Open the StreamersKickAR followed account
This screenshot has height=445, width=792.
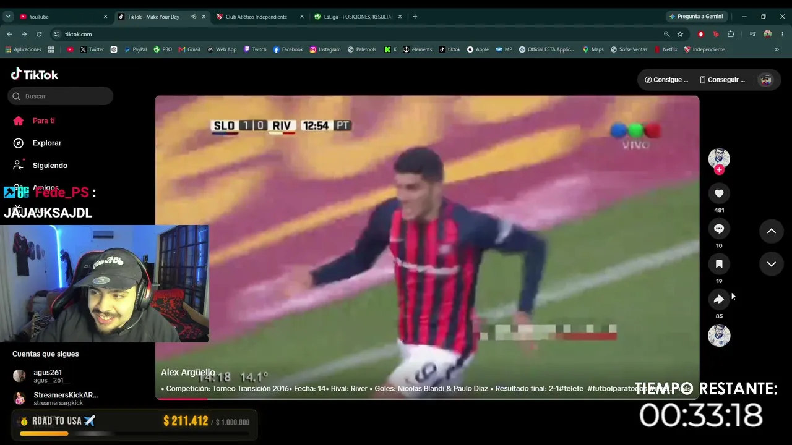[x=56, y=398]
